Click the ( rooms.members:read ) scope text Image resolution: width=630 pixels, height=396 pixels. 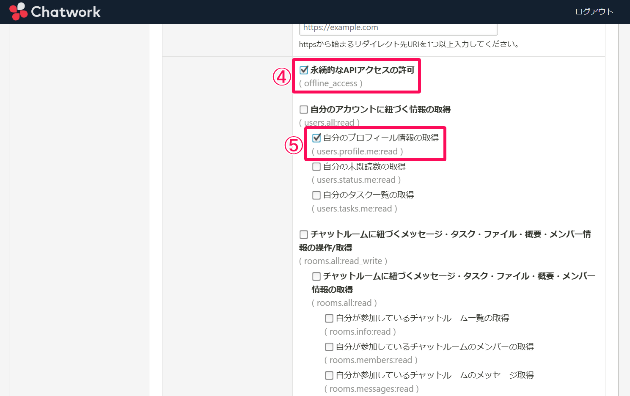coord(371,360)
